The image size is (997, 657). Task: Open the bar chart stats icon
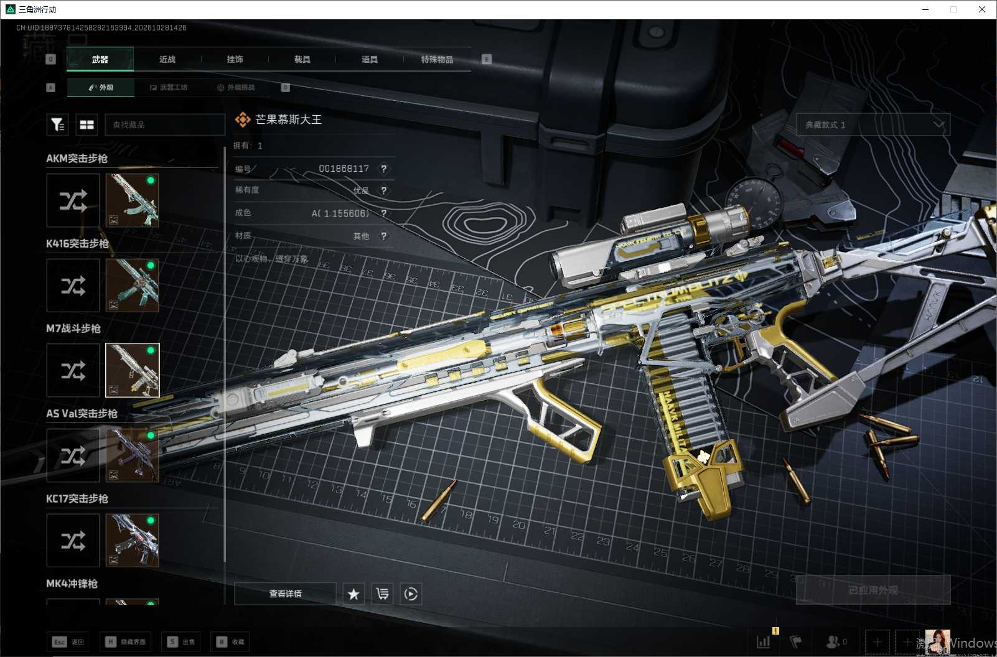pos(764,641)
